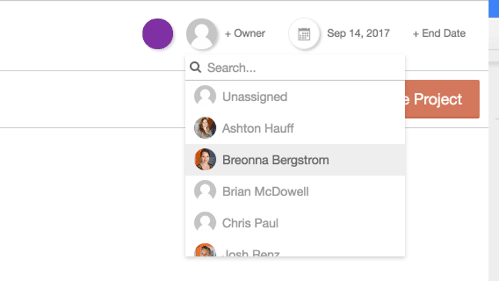This screenshot has width=499, height=281.
Task: Click the gray owner avatar icon
Action: pyautogui.click(x=202, y=34)
